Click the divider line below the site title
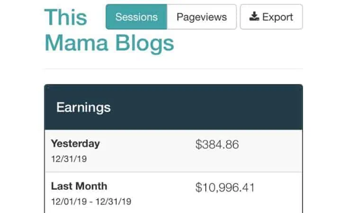 pos(173,69)
